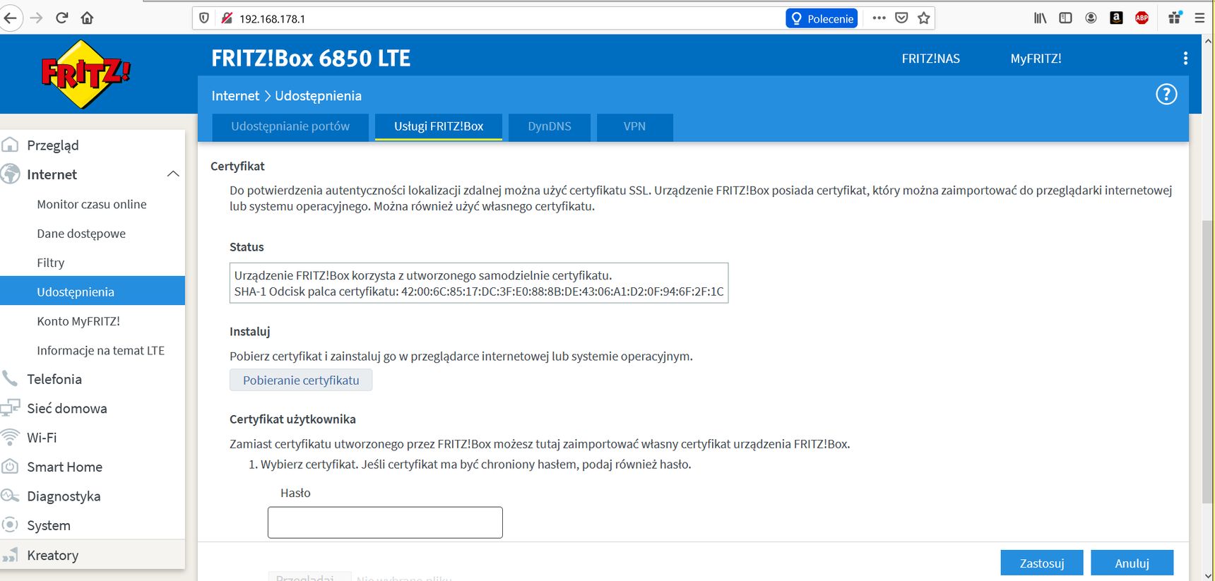Reload the current page

(x=61, y=18)
